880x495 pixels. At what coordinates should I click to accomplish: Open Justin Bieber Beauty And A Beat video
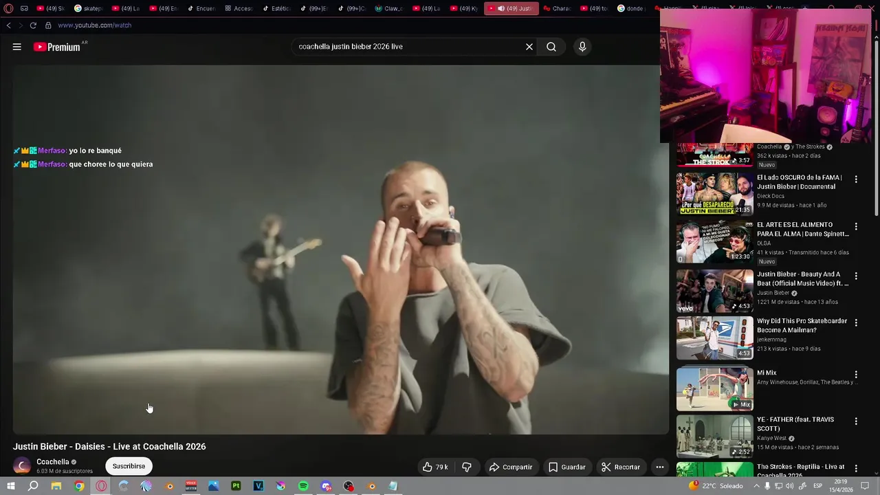tap(715, 291)
